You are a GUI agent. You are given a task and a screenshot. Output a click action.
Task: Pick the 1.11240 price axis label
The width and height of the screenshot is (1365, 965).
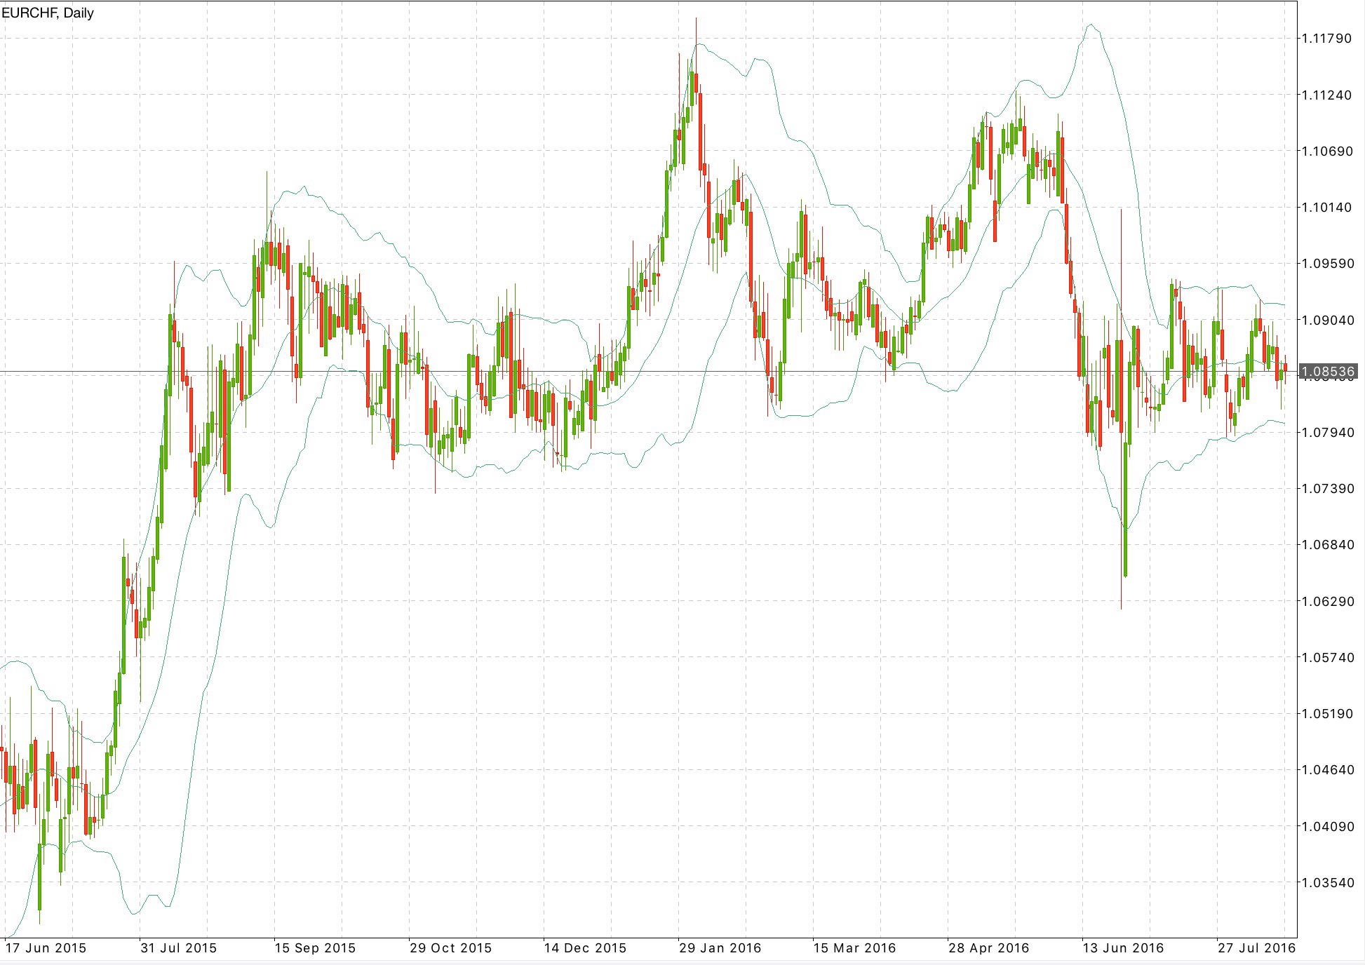(x=1326, y=95)
